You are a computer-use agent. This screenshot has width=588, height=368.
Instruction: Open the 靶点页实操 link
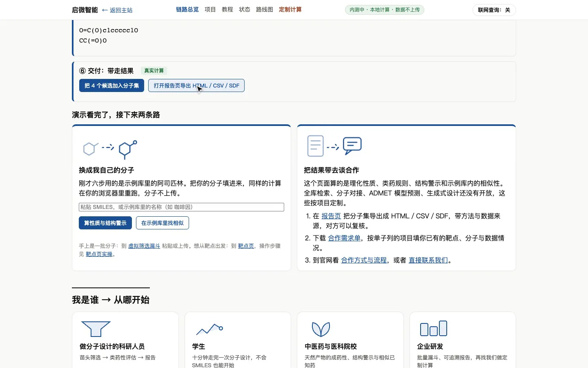tap(99, 254)
